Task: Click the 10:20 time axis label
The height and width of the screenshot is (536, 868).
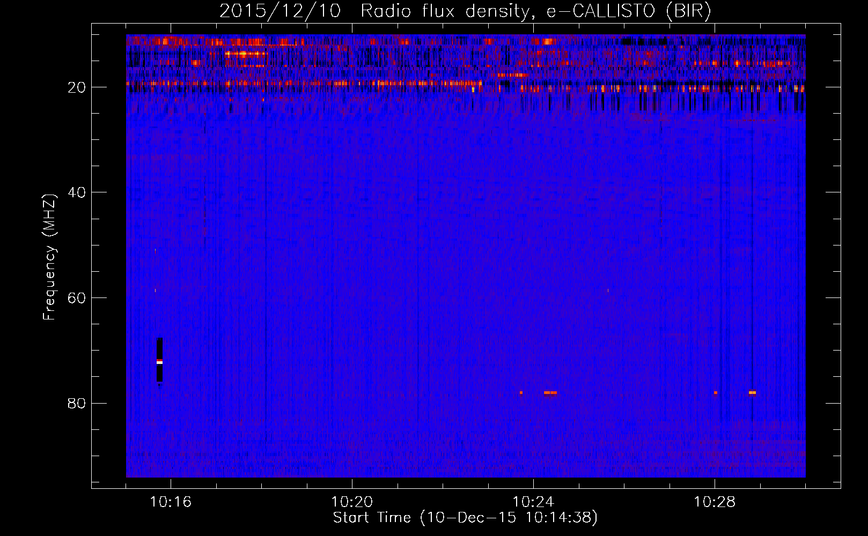Action: [352, 502]
